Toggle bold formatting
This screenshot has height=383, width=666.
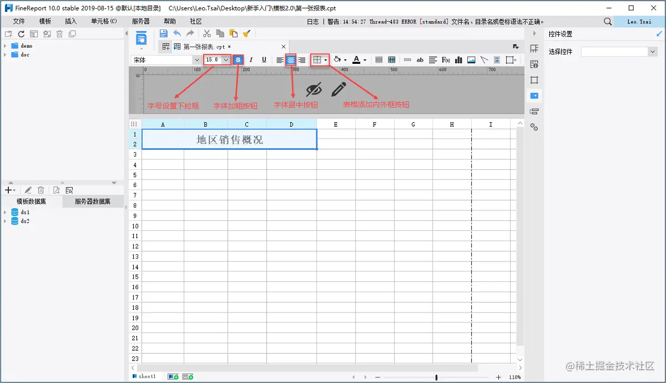[x=238, y=60]
